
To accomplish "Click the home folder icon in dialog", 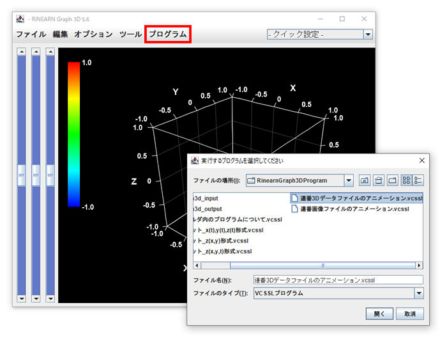I will tap(378, 180).
